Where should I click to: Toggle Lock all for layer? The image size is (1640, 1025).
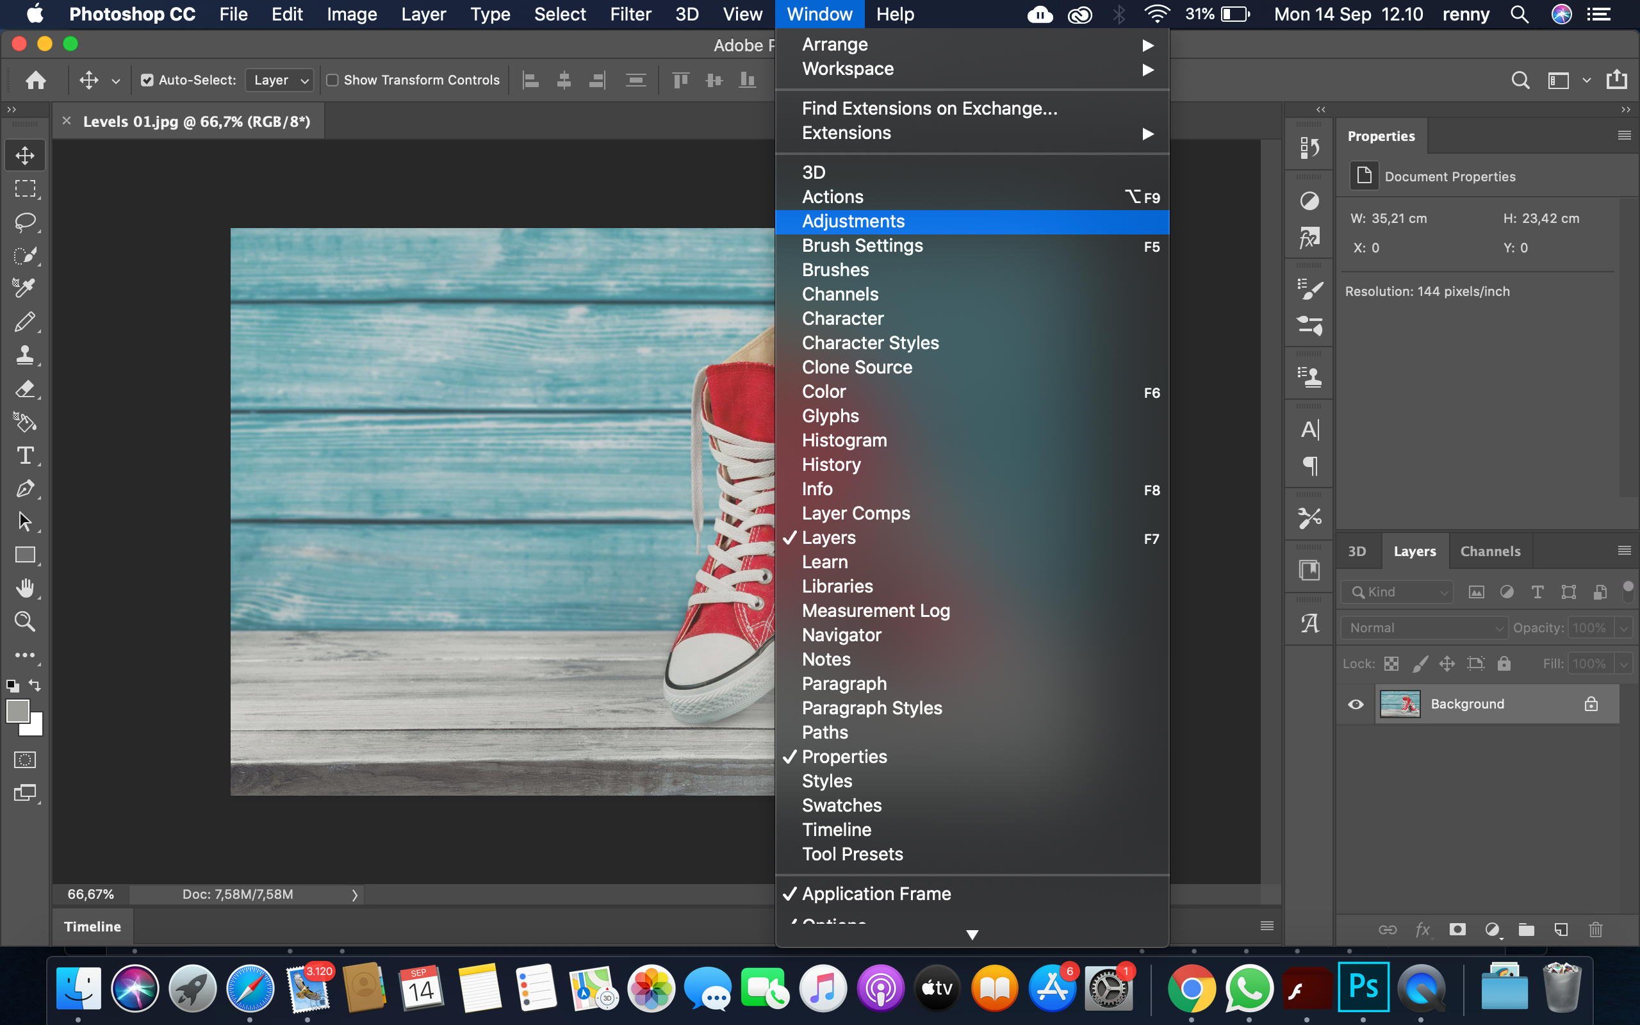coord(1504,664)
